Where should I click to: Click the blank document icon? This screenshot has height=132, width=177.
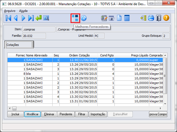pos(119,18)
